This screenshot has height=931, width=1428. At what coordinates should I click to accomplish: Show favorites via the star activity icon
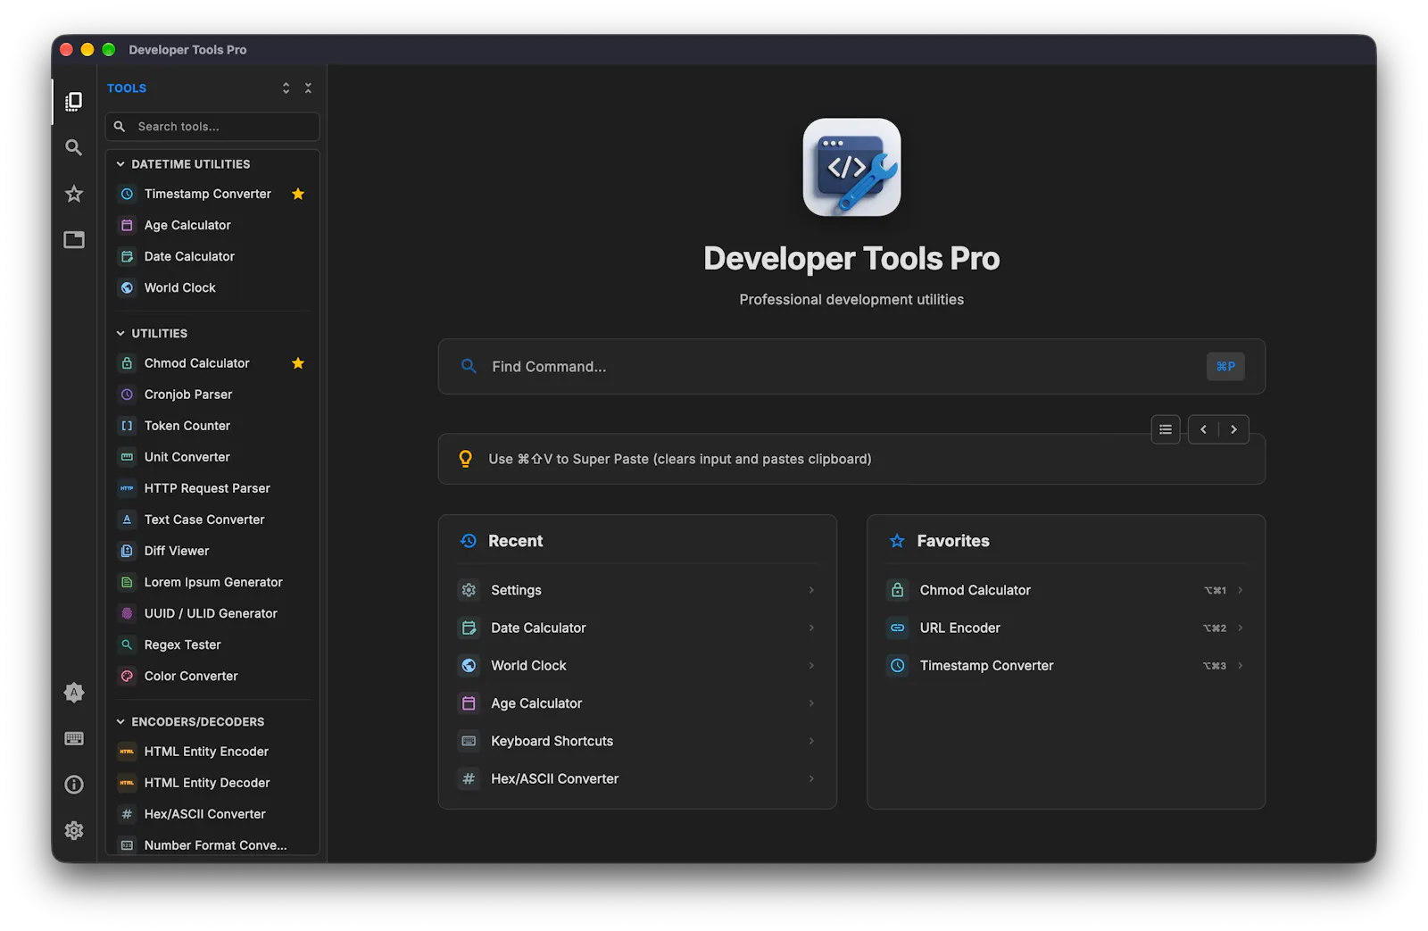coord(74,194)
